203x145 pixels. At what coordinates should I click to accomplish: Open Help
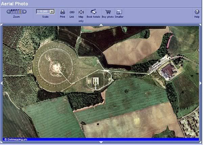click(197, 12)
